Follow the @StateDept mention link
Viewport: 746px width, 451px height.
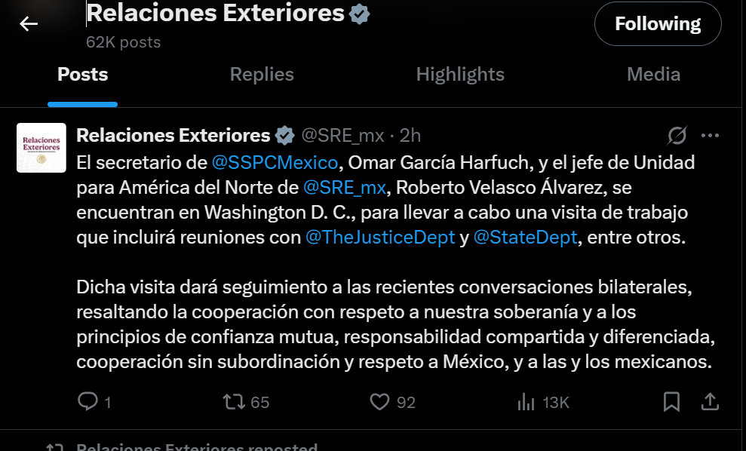coord(526,237)
